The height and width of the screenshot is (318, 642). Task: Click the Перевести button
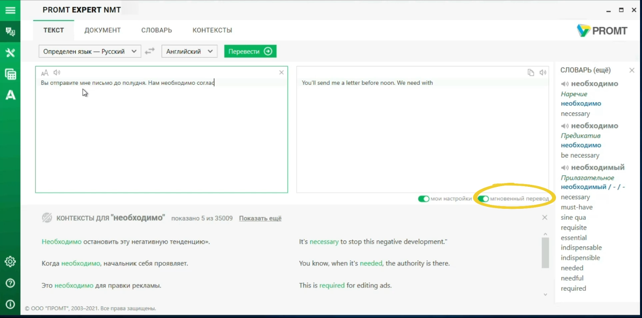point(250,51)
